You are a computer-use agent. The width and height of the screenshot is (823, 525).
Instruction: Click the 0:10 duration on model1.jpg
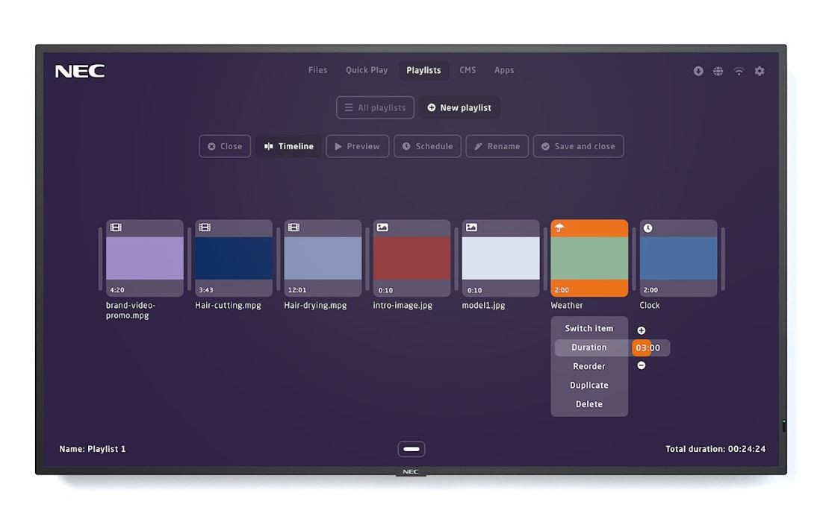[474, 290]
